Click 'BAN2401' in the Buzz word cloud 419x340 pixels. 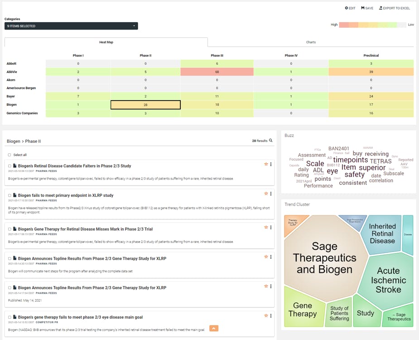(x=338, y=148)
